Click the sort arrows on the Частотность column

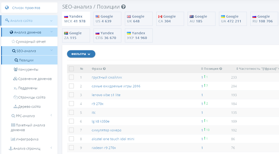coord(237,69)
